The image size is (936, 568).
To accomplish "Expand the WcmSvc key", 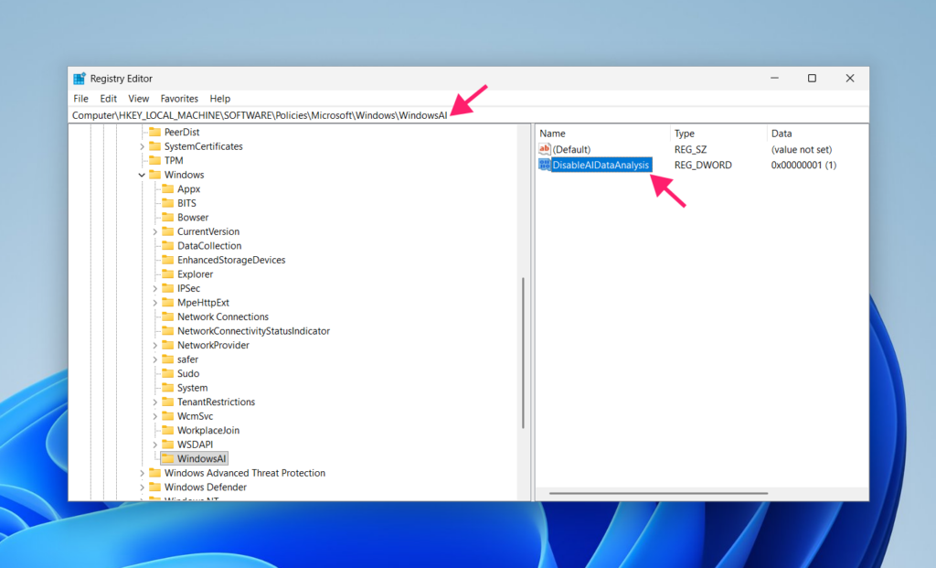I will (155, 416).
